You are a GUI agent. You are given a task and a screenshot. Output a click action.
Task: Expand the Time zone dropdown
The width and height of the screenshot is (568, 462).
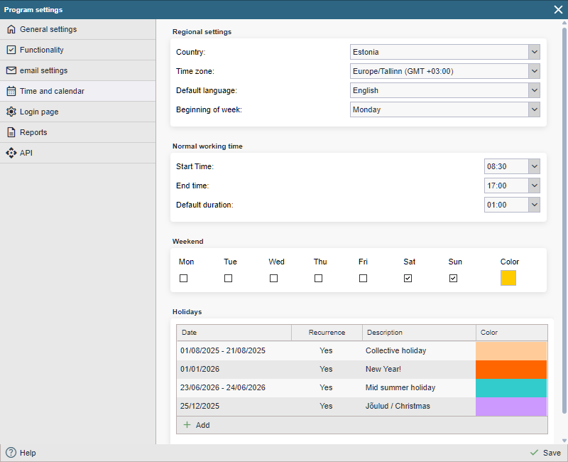445,71
